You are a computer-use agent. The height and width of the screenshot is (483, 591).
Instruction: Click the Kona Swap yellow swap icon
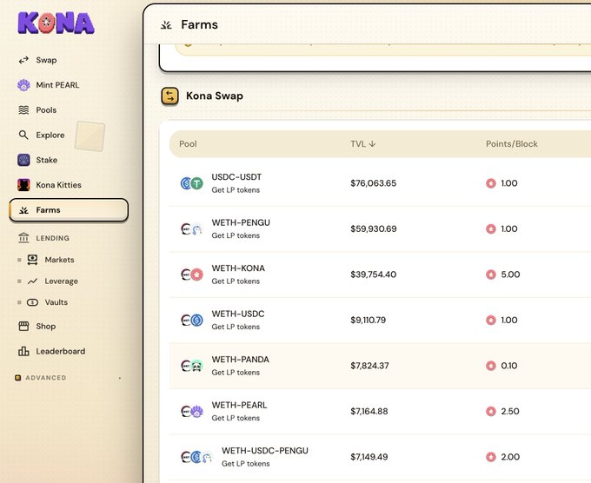point(170,96)
